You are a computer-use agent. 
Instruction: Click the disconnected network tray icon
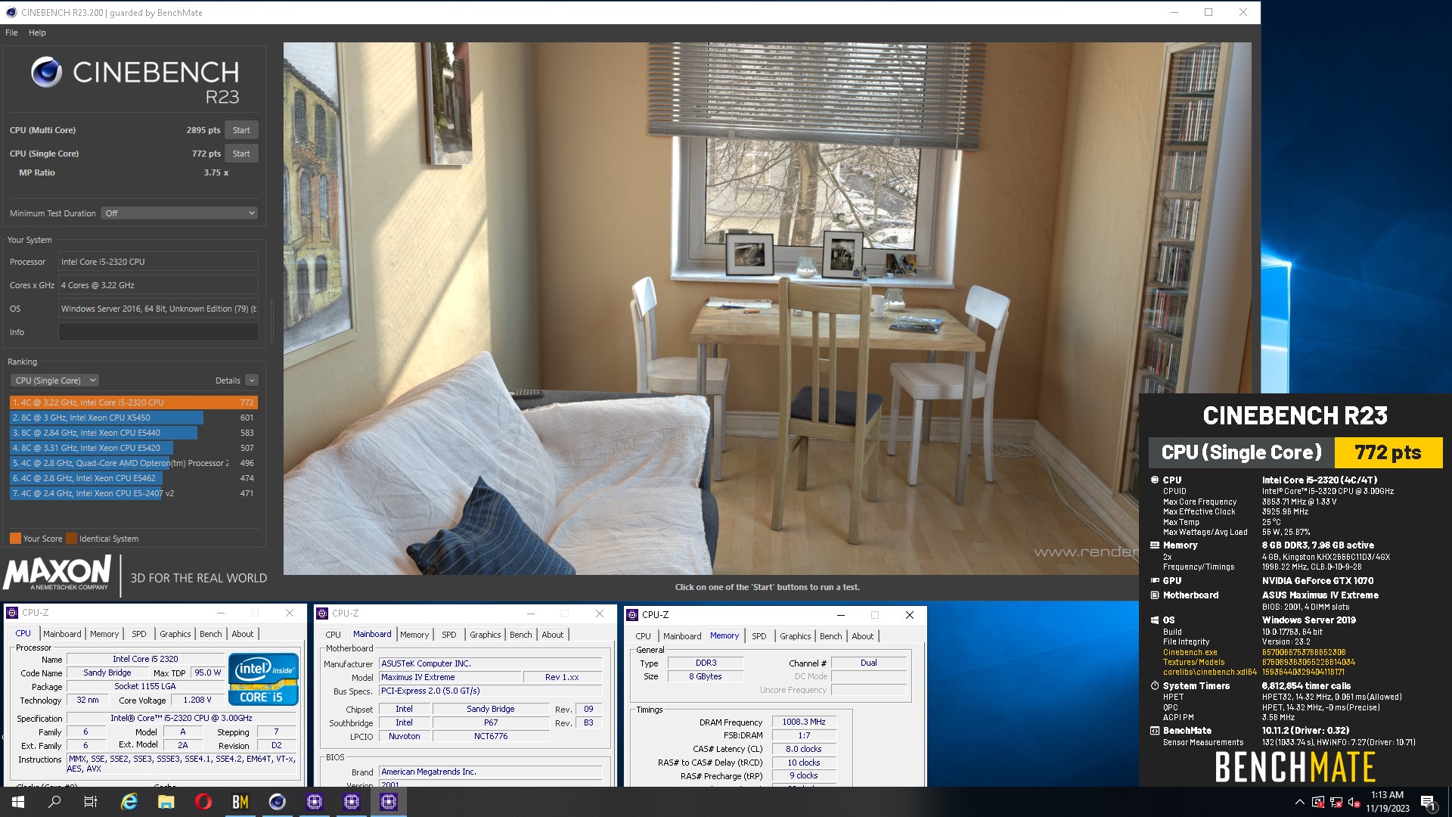(x=1336, y=802)
